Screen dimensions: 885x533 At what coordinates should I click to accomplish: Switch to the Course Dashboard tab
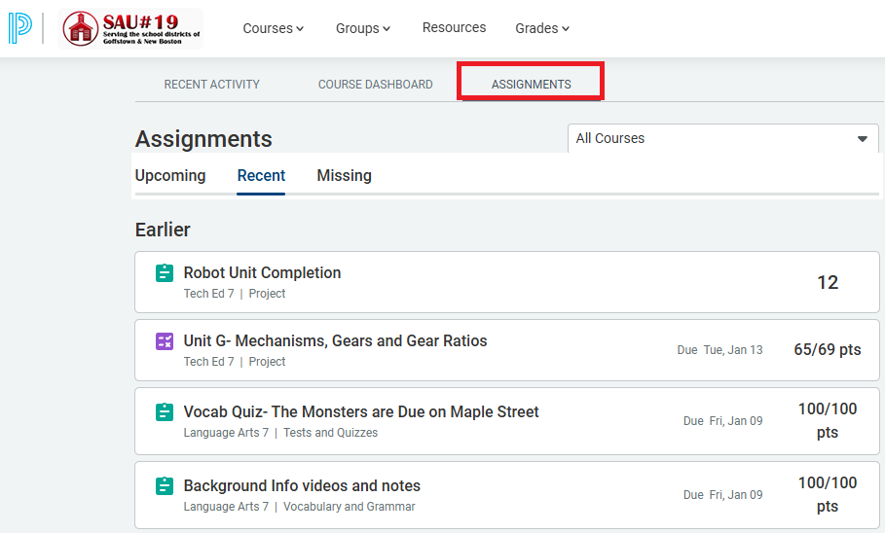375,85
